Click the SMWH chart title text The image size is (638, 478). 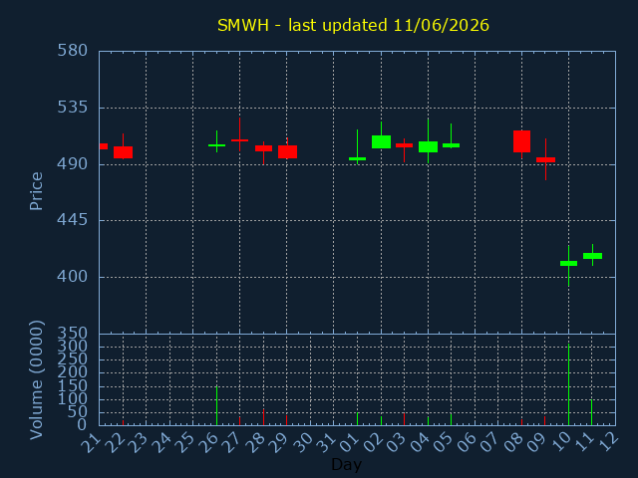click(353, 25)
